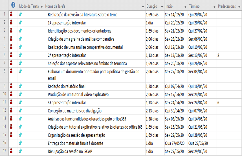The width and height of the screenshot is (242, 156).
Task: Click the overallocated resource icon in row 1
Action: pyautogui.click(x=11, y=15)
